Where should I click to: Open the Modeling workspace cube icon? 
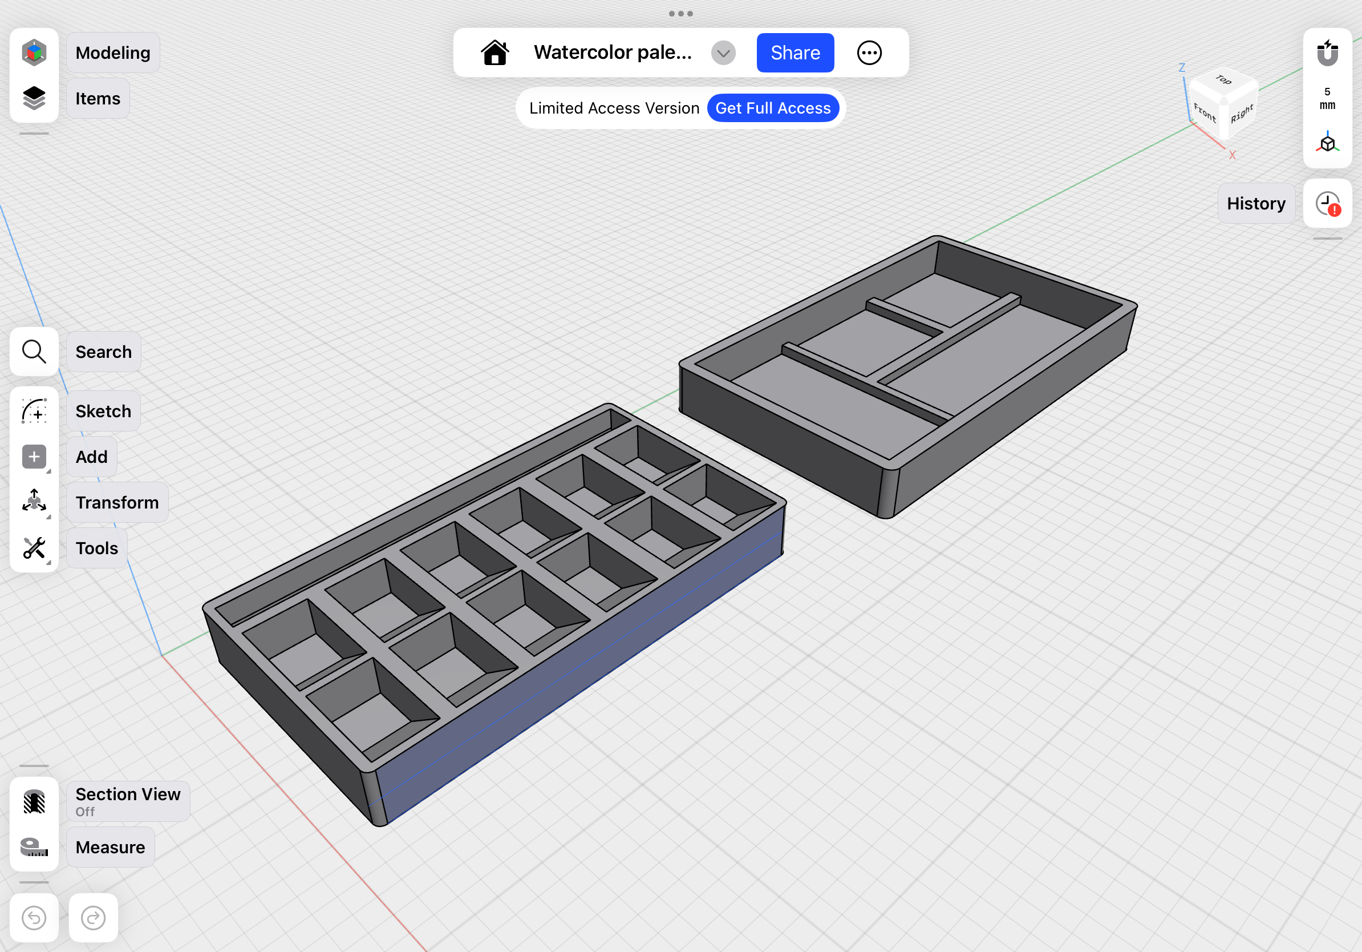[34, 53]
